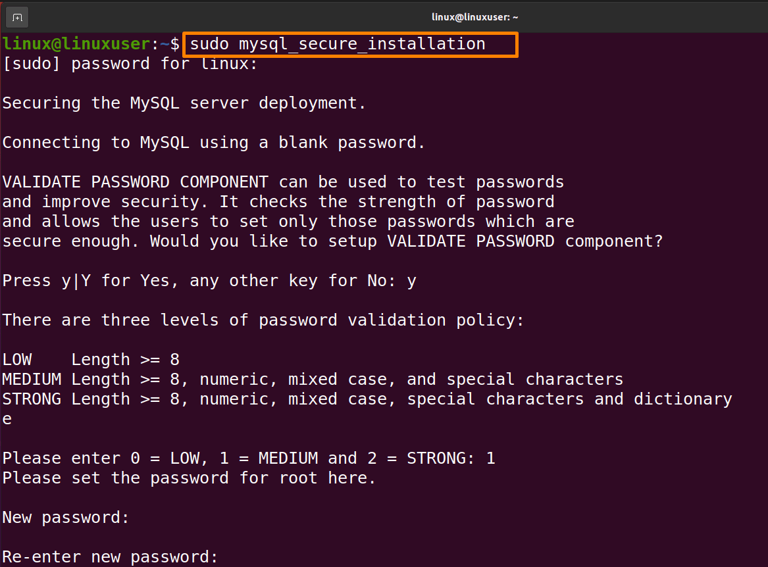The image size is (768, 567).
Task: Click the 'VALIDATE PASSWORD COMPONENT can be used' line
Action: pos(283,182)
